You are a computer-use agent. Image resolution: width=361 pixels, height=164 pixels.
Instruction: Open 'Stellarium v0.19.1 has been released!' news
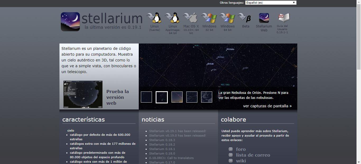[x=178, y=131]
